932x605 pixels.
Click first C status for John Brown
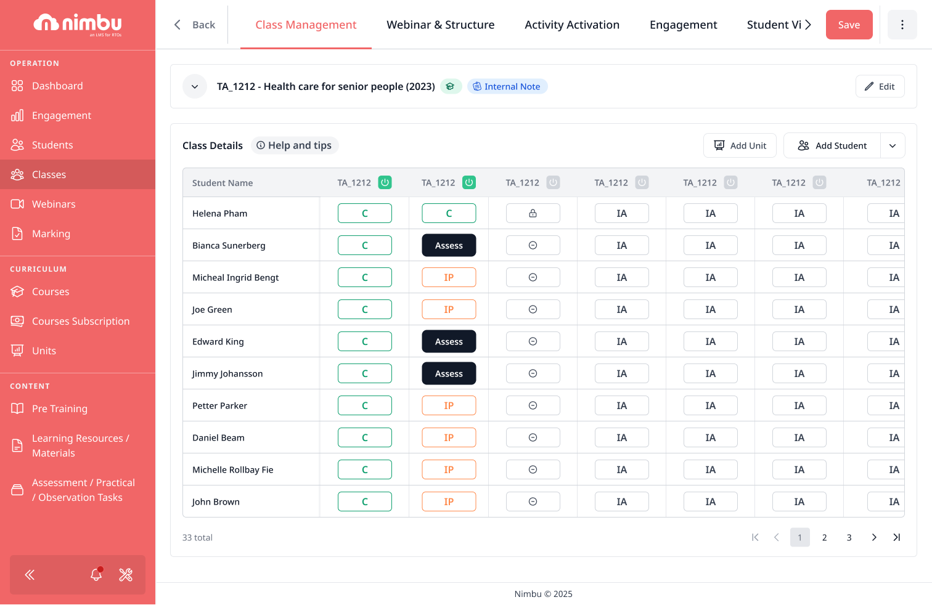365,501
